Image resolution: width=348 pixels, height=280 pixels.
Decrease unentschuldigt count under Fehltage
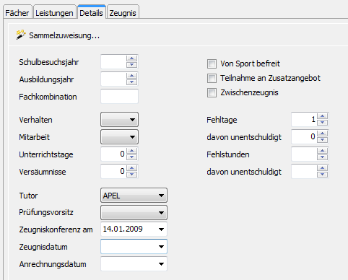[x=322, y=140]
